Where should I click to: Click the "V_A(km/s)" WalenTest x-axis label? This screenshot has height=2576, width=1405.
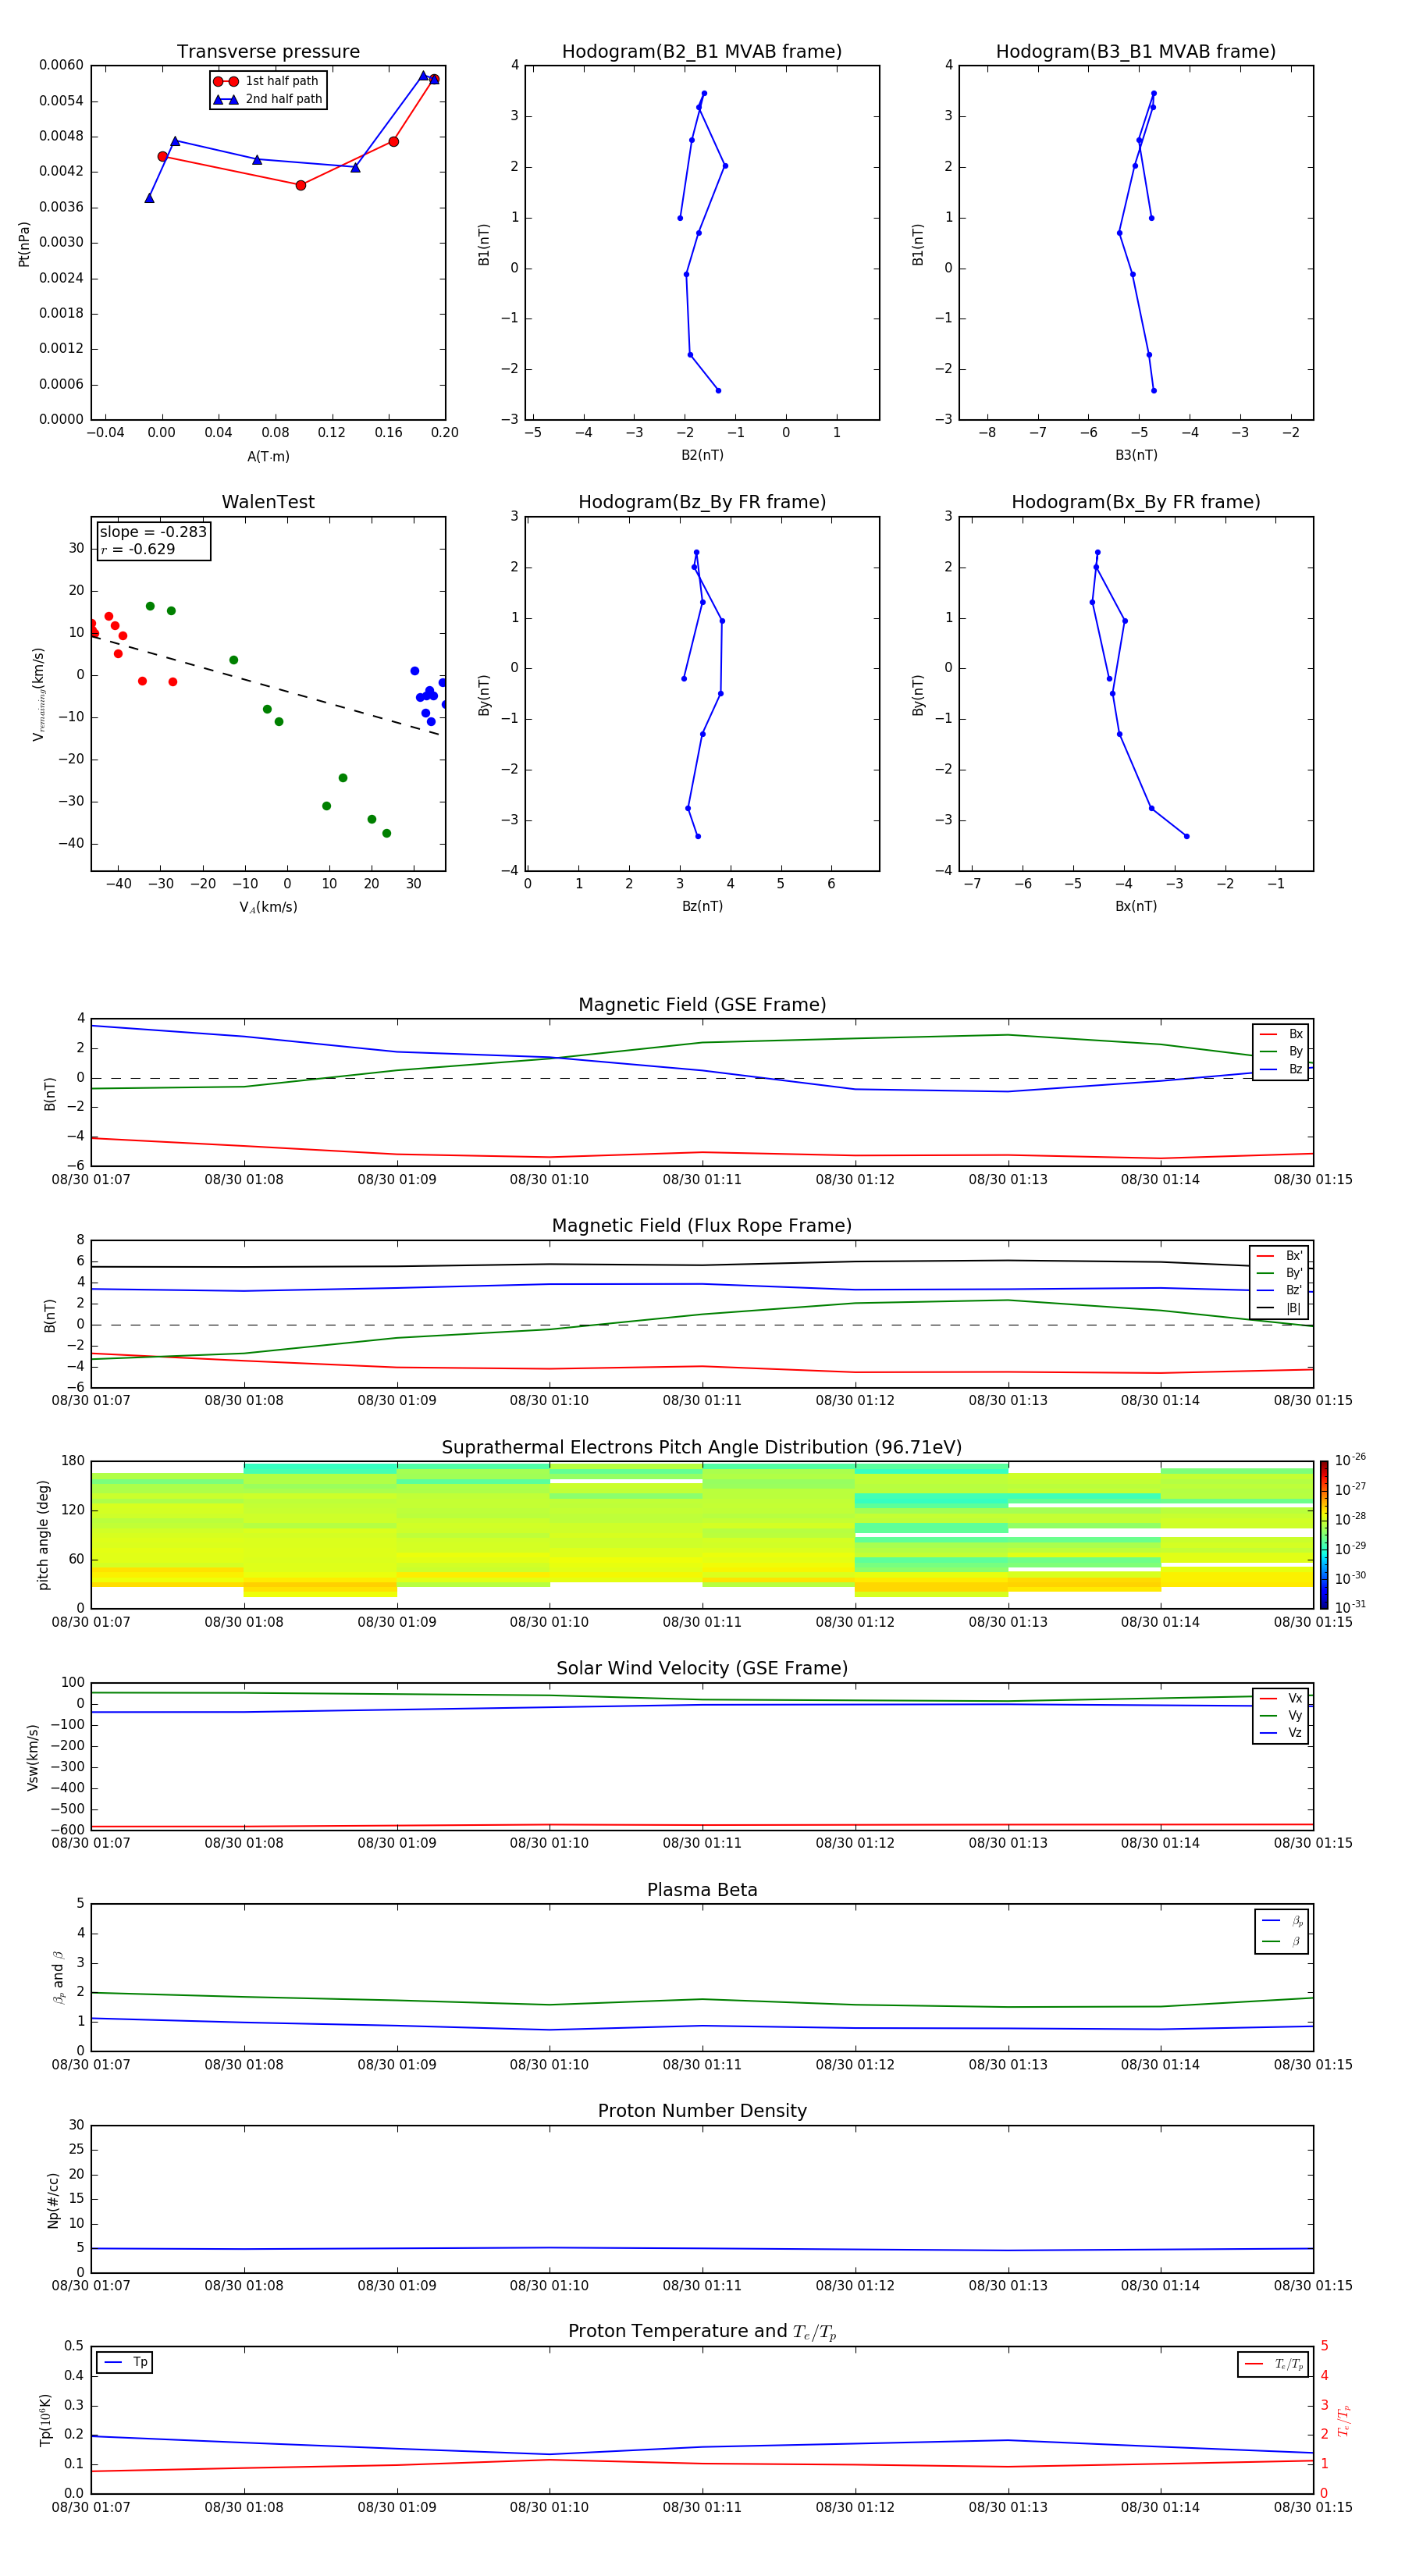(268, 908)
